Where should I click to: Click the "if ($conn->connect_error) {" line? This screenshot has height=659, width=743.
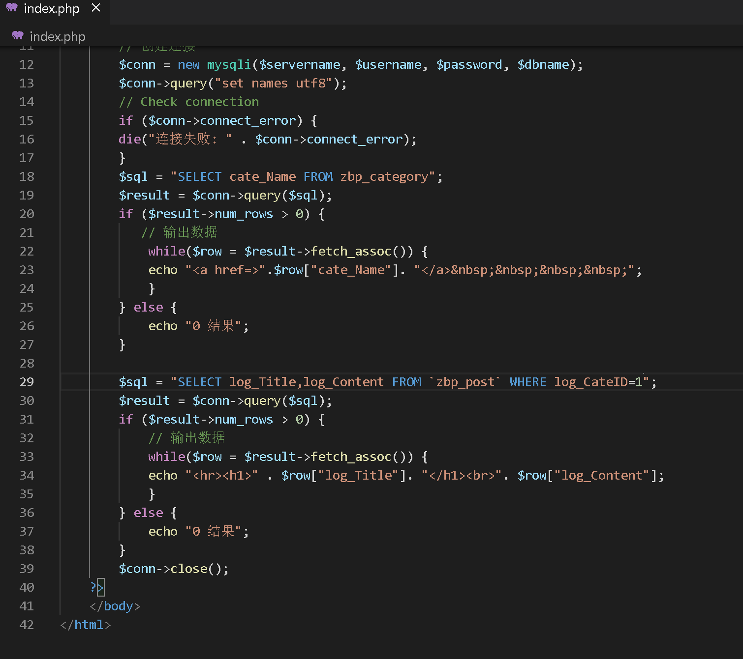[x=218, y=120]
